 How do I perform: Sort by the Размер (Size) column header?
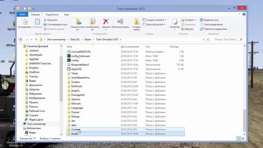174,46
